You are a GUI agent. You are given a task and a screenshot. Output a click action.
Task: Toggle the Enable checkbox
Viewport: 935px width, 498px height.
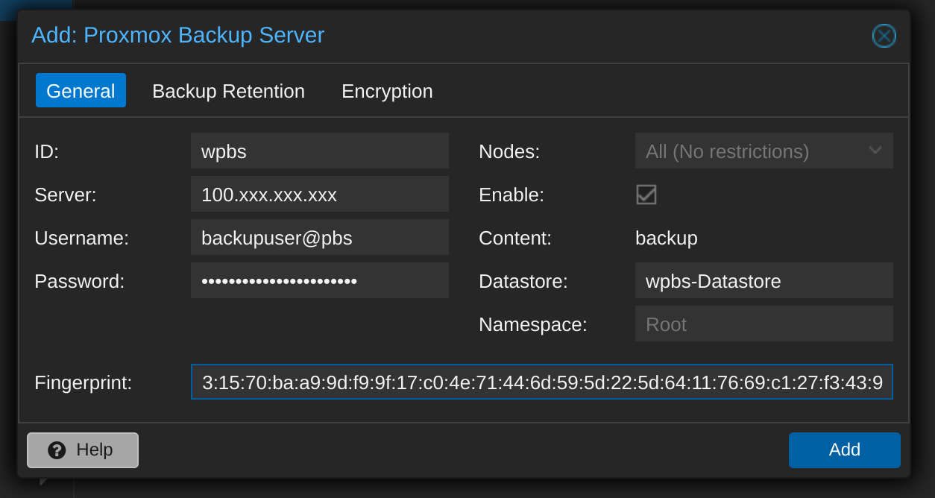tap(646, 195)
